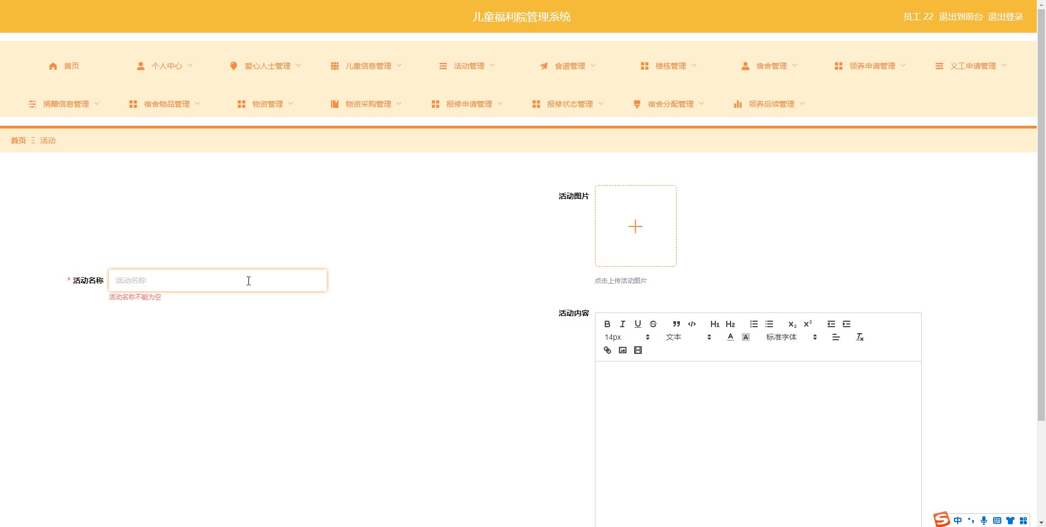Click the 退出到前台 link
The width and height of the screenshot is (1046, 527).
(x=961, y=17)
